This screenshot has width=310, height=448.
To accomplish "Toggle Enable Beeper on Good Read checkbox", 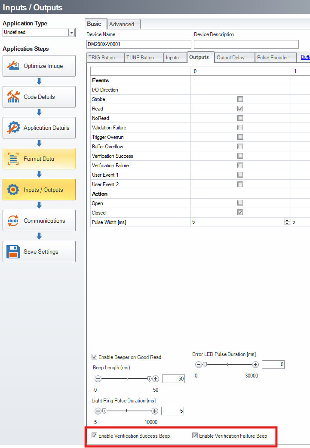I will pyautogui.click(x=95, y=357).
